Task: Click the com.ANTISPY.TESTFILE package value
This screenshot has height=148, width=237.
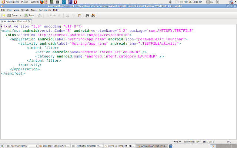Action: [x=170, y=31]
